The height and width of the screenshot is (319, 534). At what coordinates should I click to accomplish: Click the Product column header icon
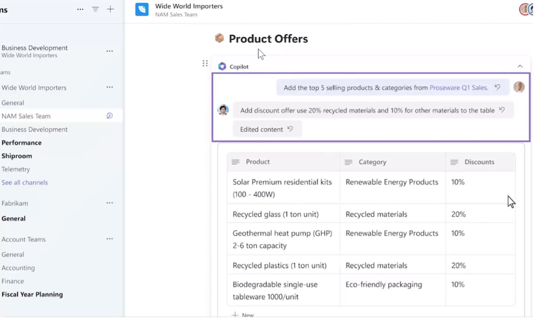point(235,162)
